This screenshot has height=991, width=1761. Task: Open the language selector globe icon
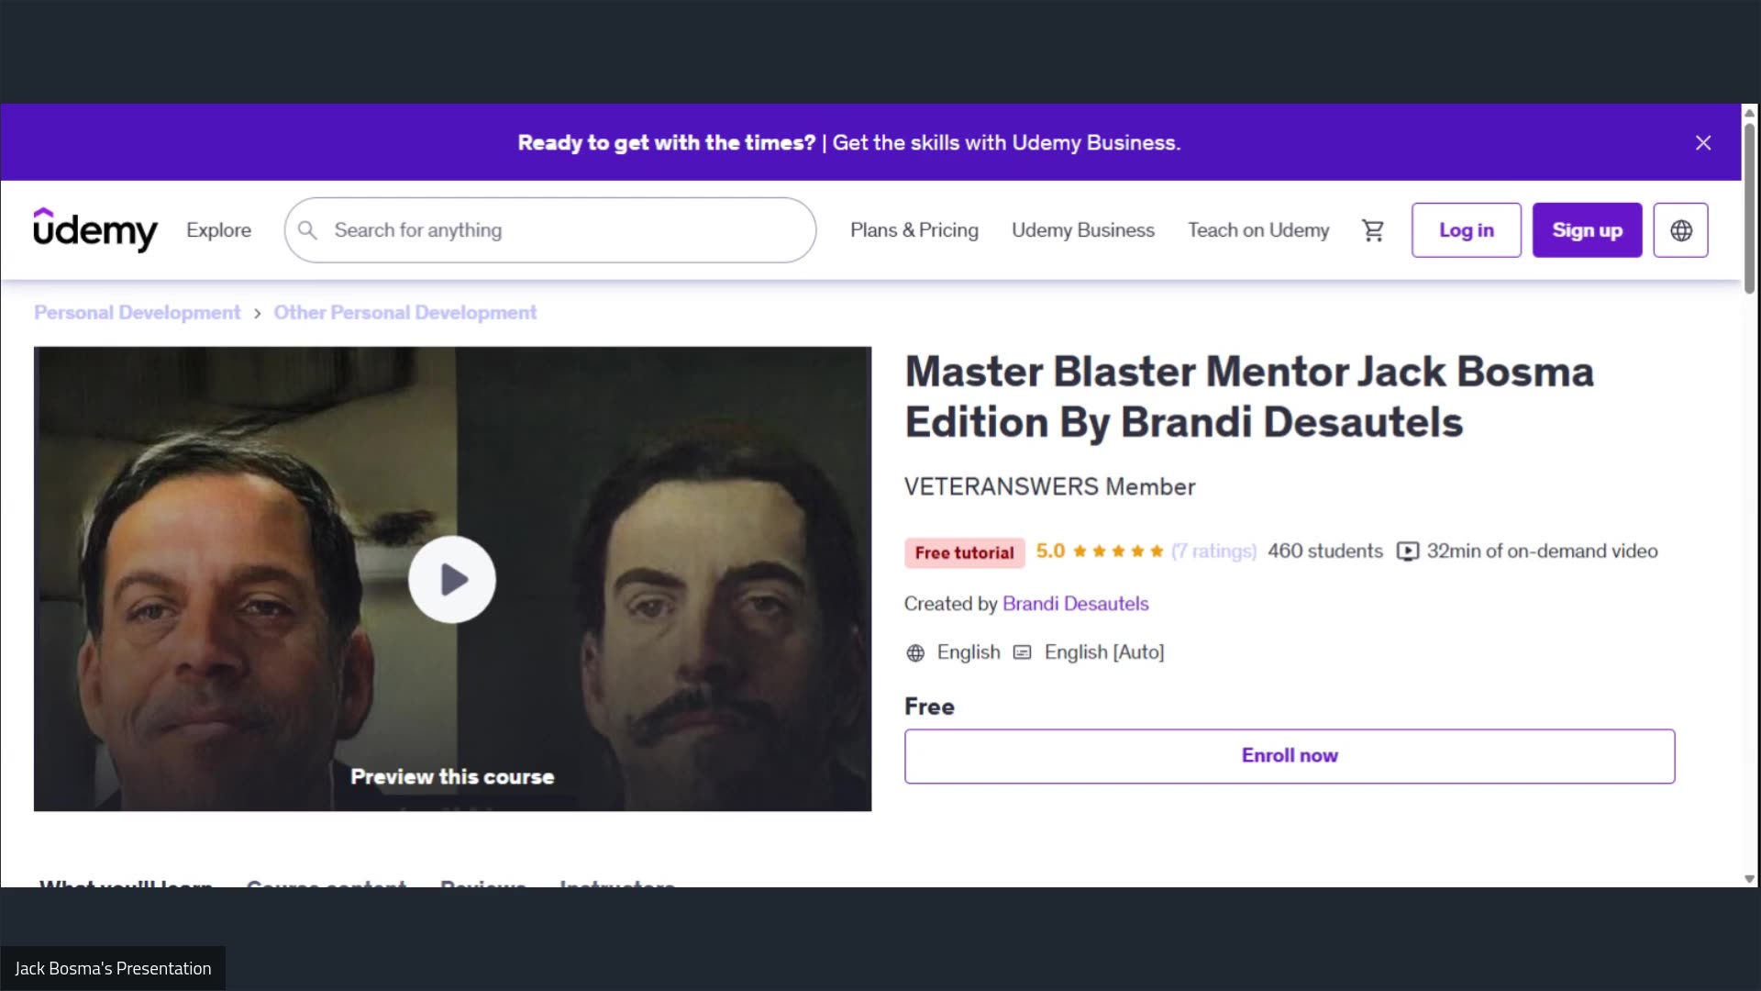[x=1679, y=230]
